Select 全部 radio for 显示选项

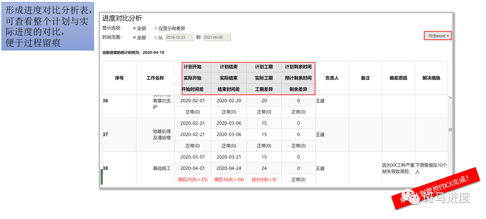tap(134, 28)
